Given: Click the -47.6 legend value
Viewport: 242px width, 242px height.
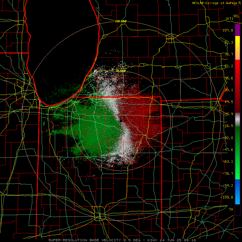Looking at the screenshot, I should tap(228, 150).
